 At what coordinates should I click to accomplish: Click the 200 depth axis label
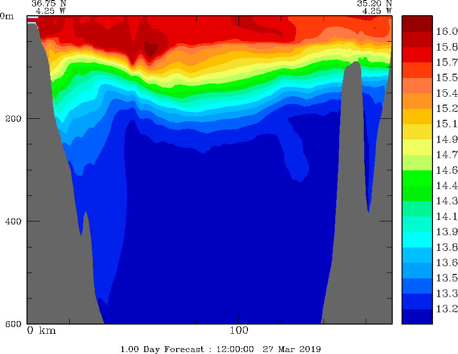click(x=13, y=119)
